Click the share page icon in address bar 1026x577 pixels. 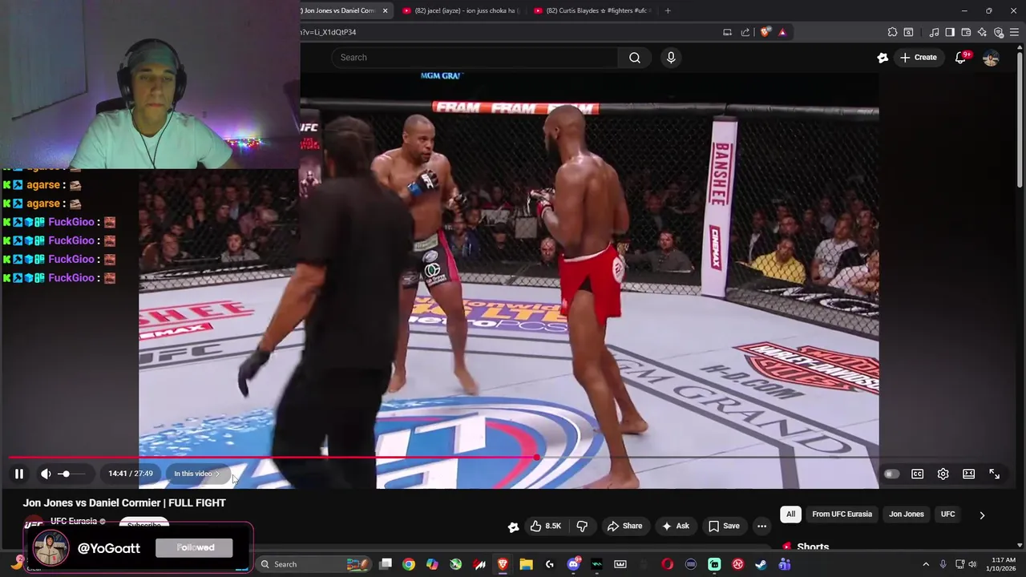pyautogui.click(x=745, y=32)
